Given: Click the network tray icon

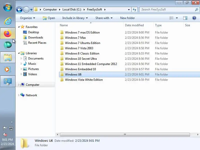Looking at the screenshot, I should (11, 128).
